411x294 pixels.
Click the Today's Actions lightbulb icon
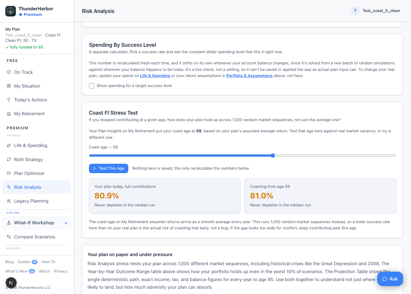pos(9,100)
